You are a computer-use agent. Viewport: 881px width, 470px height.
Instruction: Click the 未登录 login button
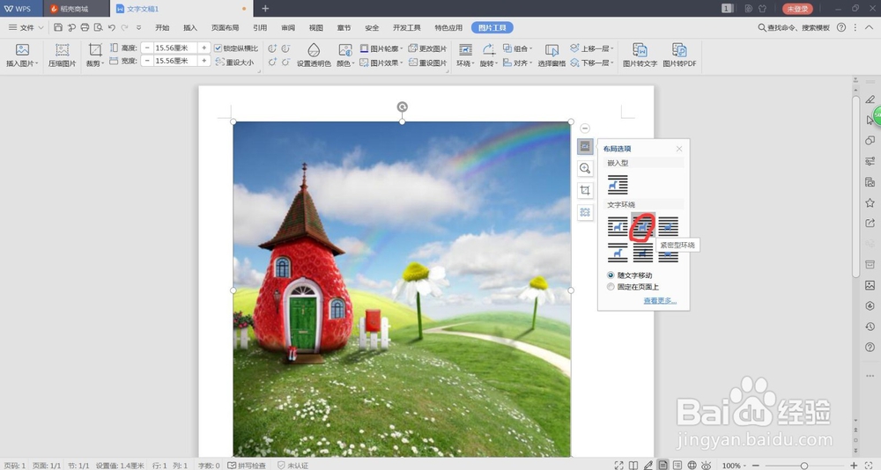(x=797, y=9)
